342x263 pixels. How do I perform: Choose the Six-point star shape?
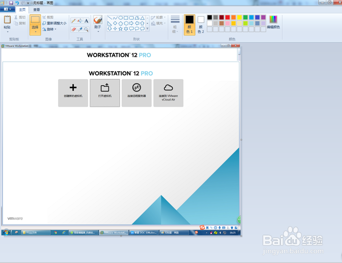tap(126, 29)
